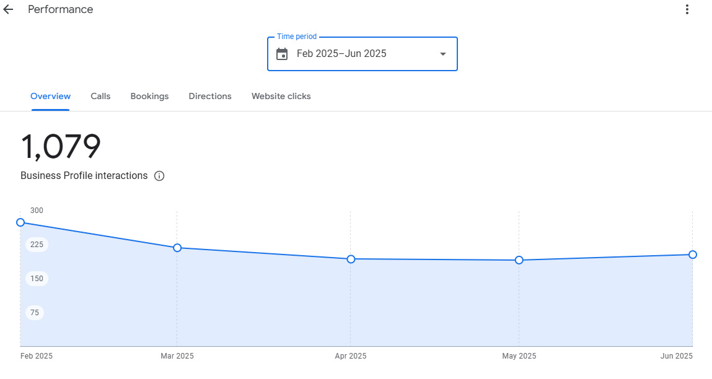
Task: Click the 150 y-axis label
Action: click(x=37, y=279)
